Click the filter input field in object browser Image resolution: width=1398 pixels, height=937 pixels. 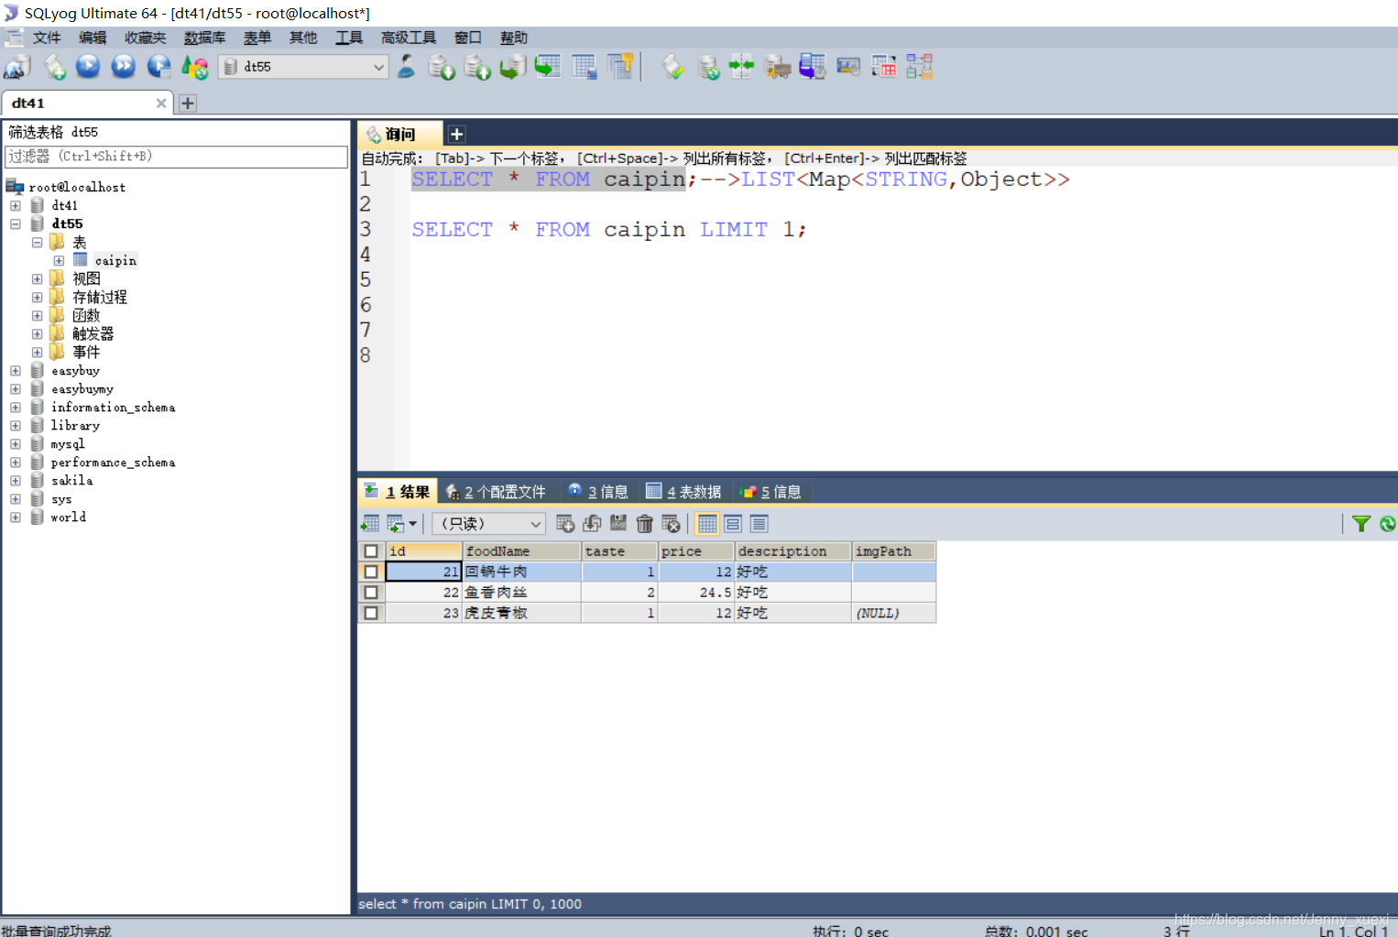point(176,157)
